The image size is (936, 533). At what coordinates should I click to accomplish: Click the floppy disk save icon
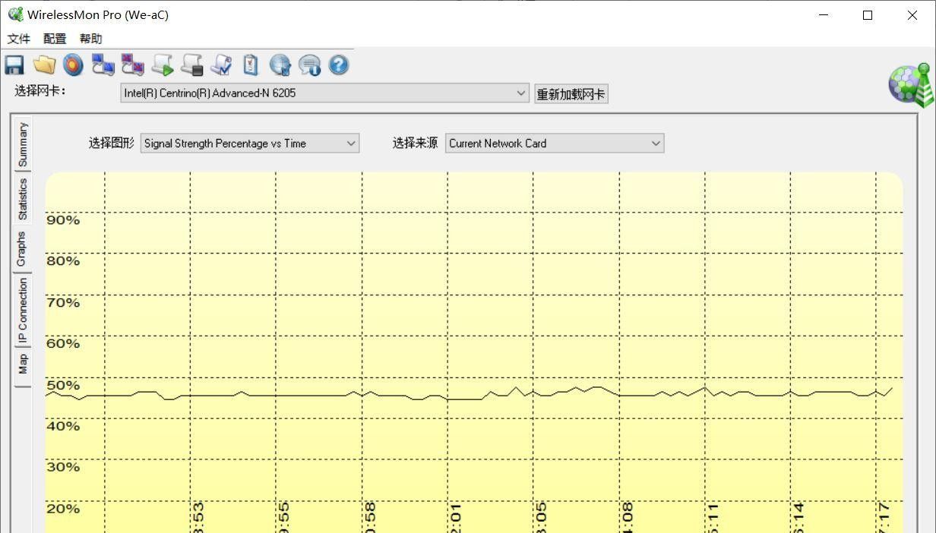coord(14,65)
